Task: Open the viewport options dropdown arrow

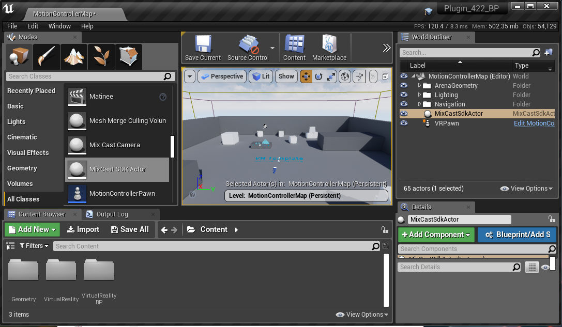Action: pyautogui.click(x=190, y=76)
